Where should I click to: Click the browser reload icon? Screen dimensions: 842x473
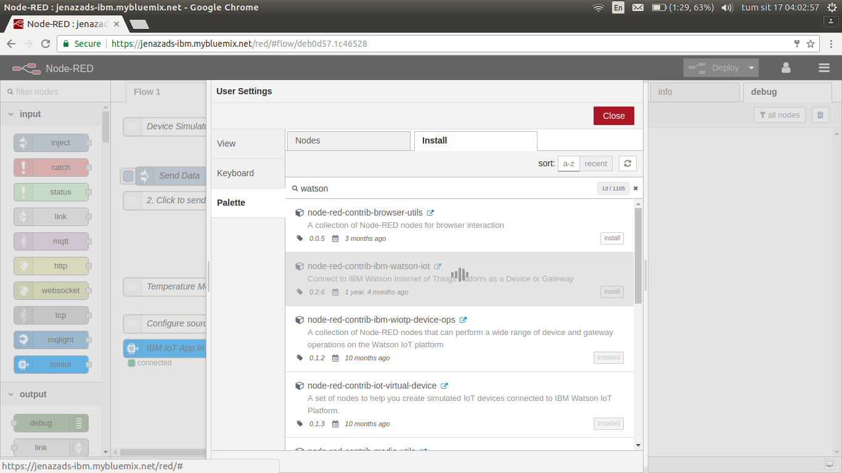coord(46,44)
